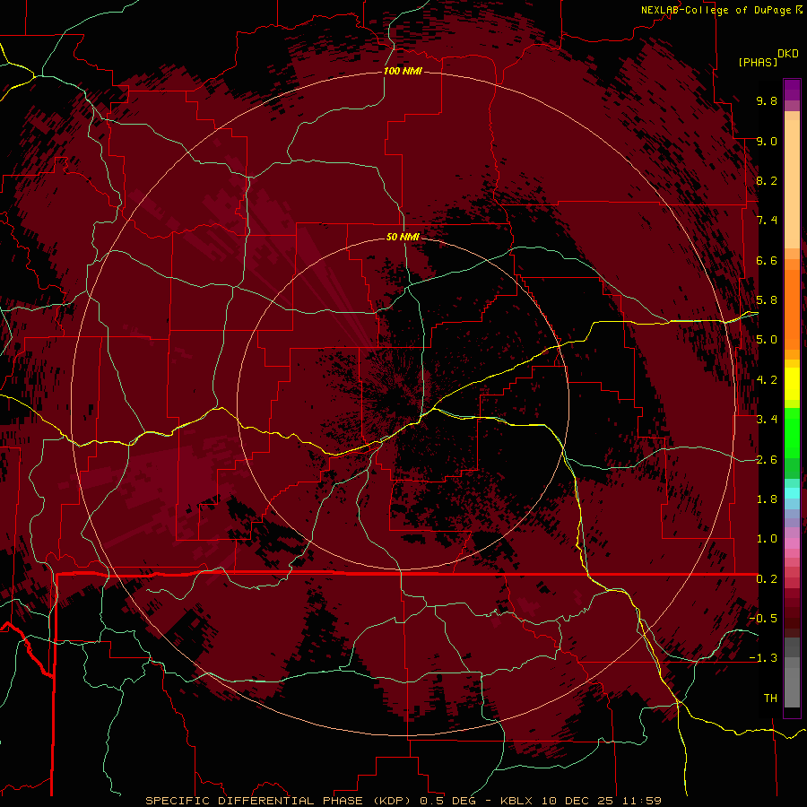Select the 1.0 scale value
Viewport: 807px width, 807px height.
pyautogui.click(x=767, y=539)
